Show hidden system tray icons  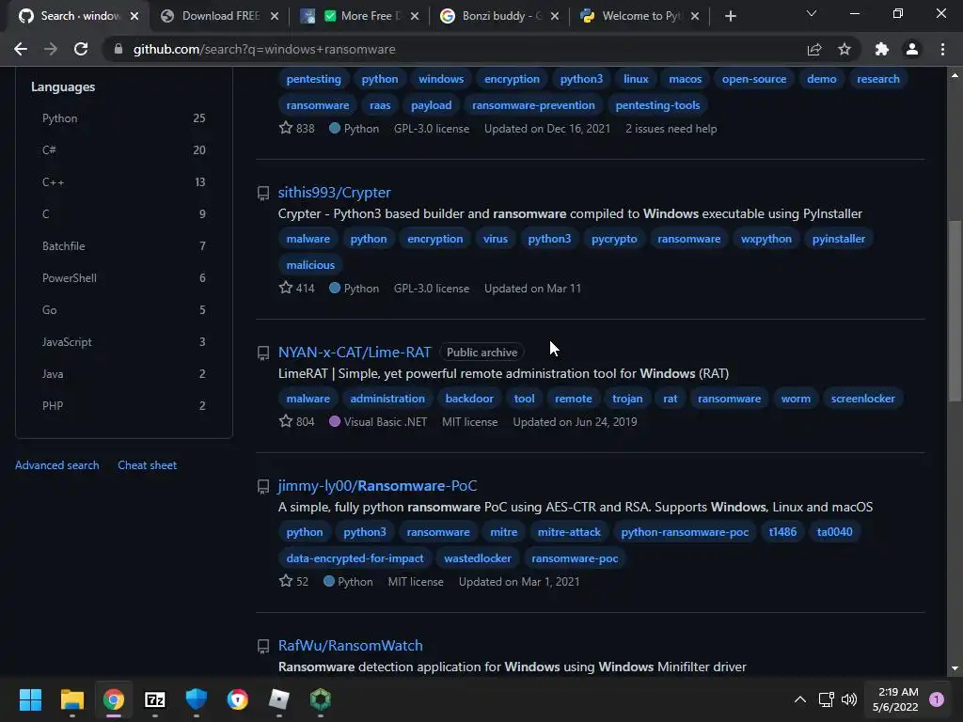point(800,699)
